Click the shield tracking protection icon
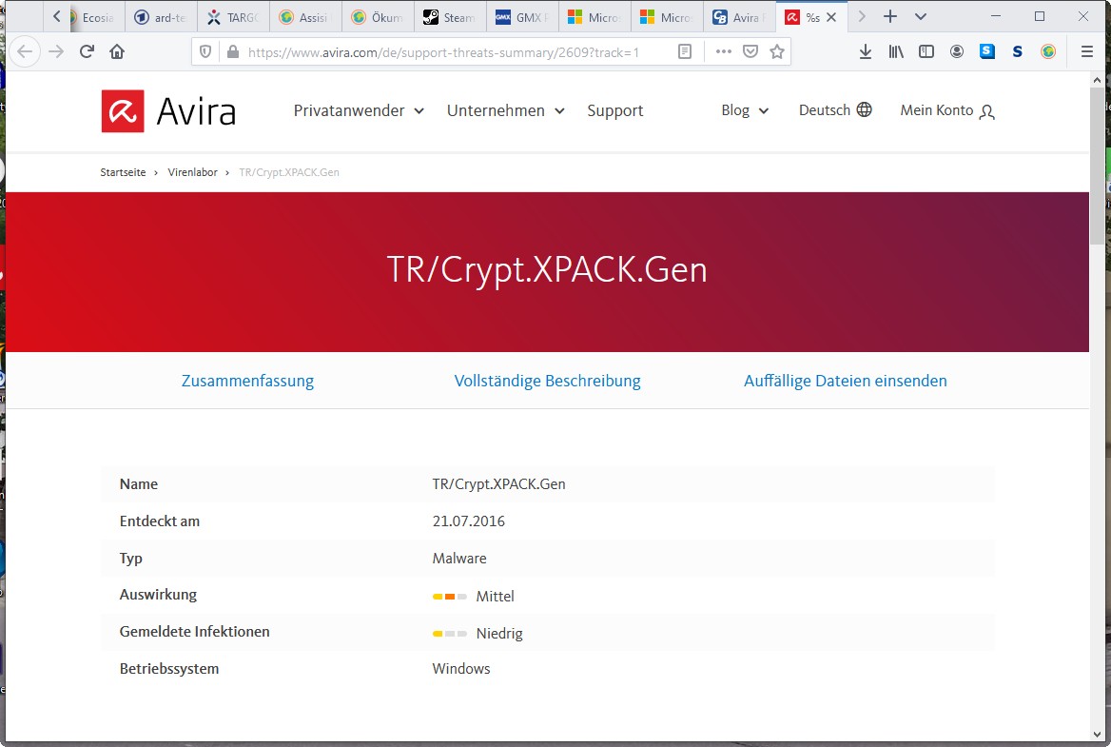Screen dimensions: 1111x747 205,51
